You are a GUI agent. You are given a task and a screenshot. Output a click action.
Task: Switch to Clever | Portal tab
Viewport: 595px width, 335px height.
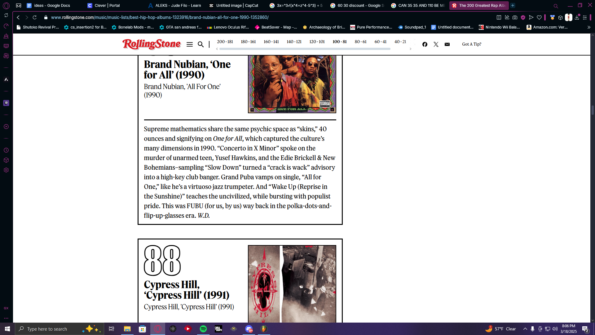tap(107, 6)
